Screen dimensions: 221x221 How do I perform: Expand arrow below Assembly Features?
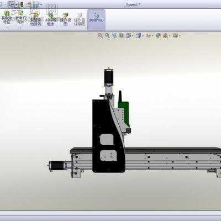(x=7, y=28)
